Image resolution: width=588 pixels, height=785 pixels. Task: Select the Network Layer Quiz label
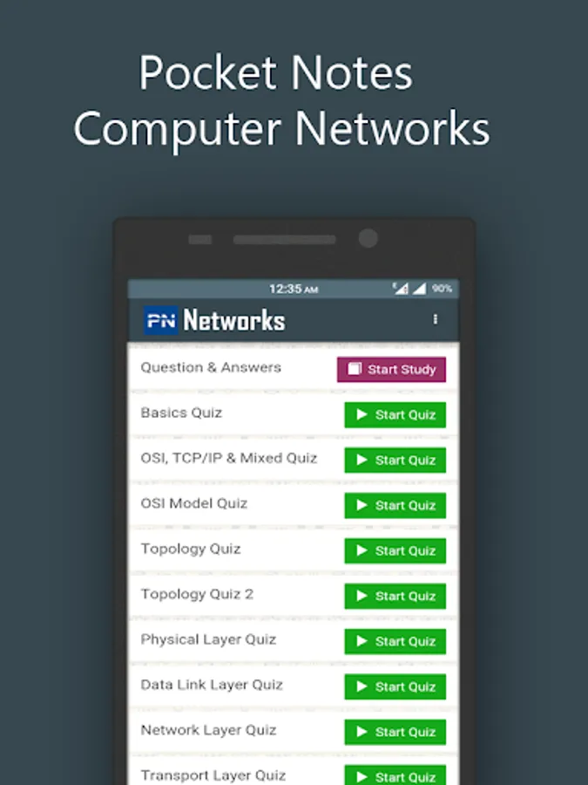[x=208, y=730]
